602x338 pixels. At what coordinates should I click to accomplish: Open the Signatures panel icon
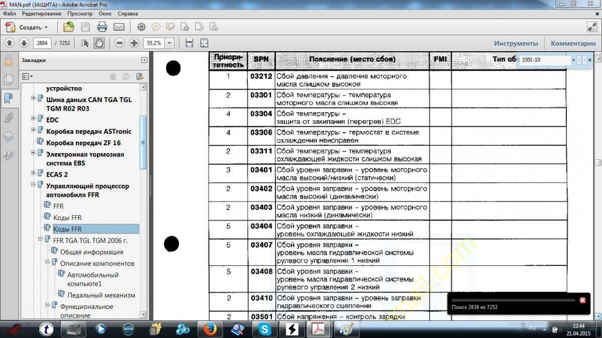coord(8,155)
